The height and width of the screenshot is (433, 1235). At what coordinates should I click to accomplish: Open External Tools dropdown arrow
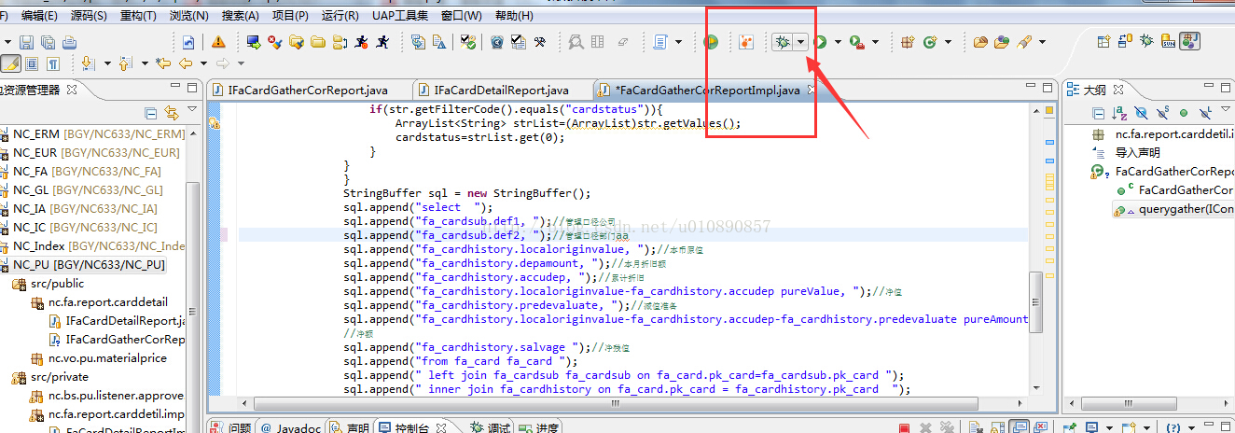point(875,42)
